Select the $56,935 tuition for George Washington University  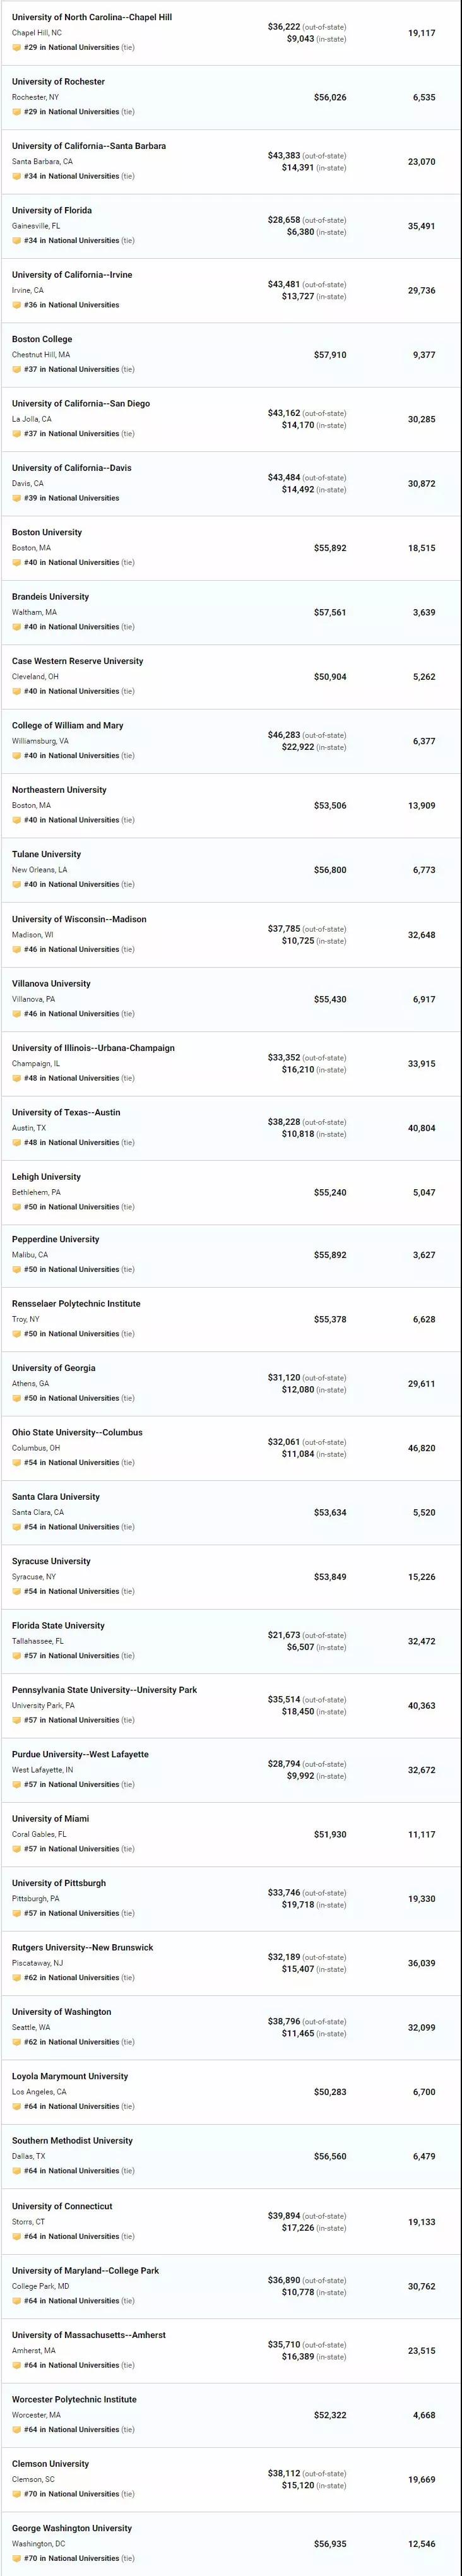click(330, 2544)
